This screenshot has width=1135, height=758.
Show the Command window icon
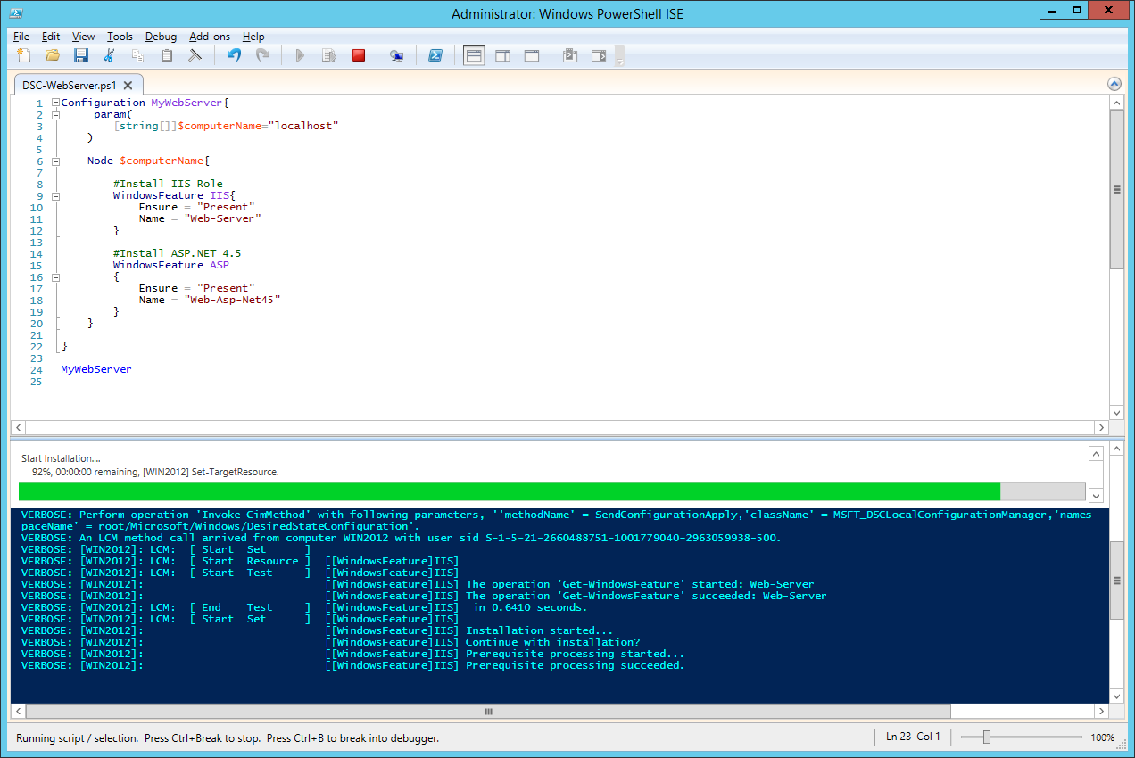570,55
